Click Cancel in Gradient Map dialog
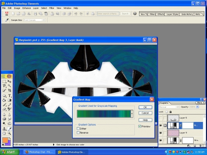Screen dimensions: 207x155 tap(145, 113)
